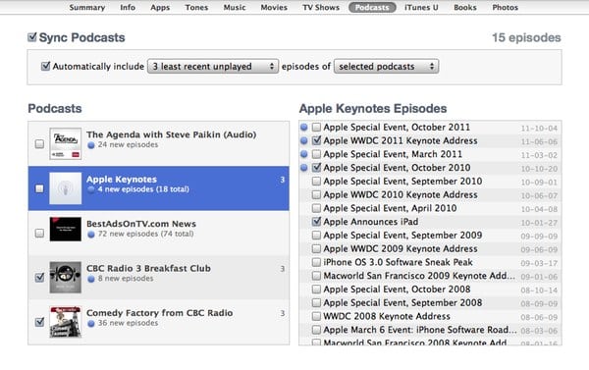Select 'Apple Announces iPad' episode title
This screenshot has height=370, width=589.
[x=371, y=222]
